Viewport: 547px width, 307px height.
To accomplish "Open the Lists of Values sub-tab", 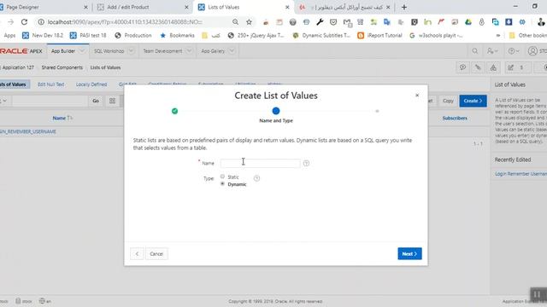I will (13, 84).
